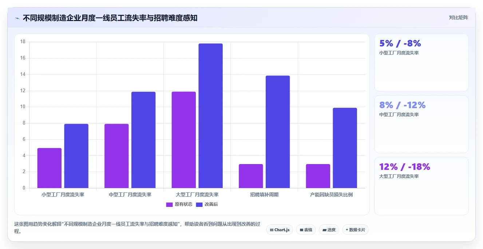Click the x-axis label 产能因缺员损失比例
This screenshot has height=249, width=483.
(332, 195)
